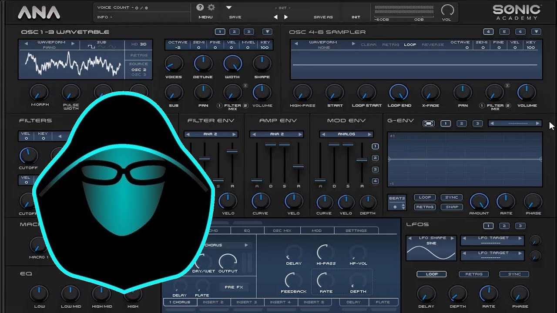
Task: Toggle SYNC in the G-ENV section
Action: (x=451, y=197)
